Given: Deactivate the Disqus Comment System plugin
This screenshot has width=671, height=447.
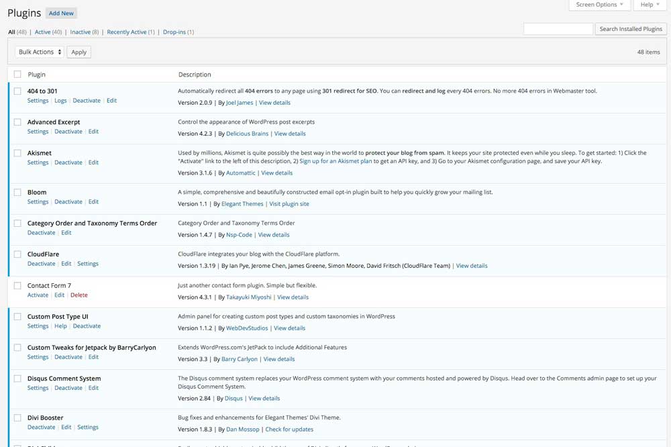Looking at the screenshot, I should [68, 388].
